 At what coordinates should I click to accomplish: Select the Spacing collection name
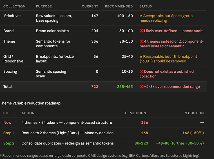[x=10, y=72]
